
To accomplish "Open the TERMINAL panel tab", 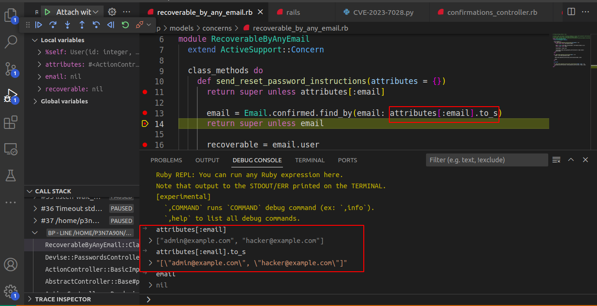I will [310, 160].
